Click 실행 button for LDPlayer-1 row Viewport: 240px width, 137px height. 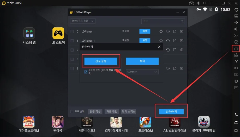[x=145, y=40]
